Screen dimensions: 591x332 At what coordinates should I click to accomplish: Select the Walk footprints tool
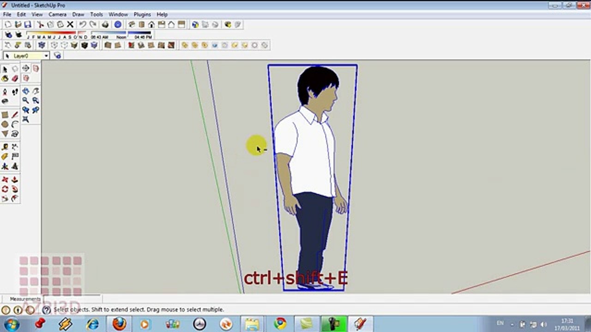pyautogui.click(x=15, y=92)
